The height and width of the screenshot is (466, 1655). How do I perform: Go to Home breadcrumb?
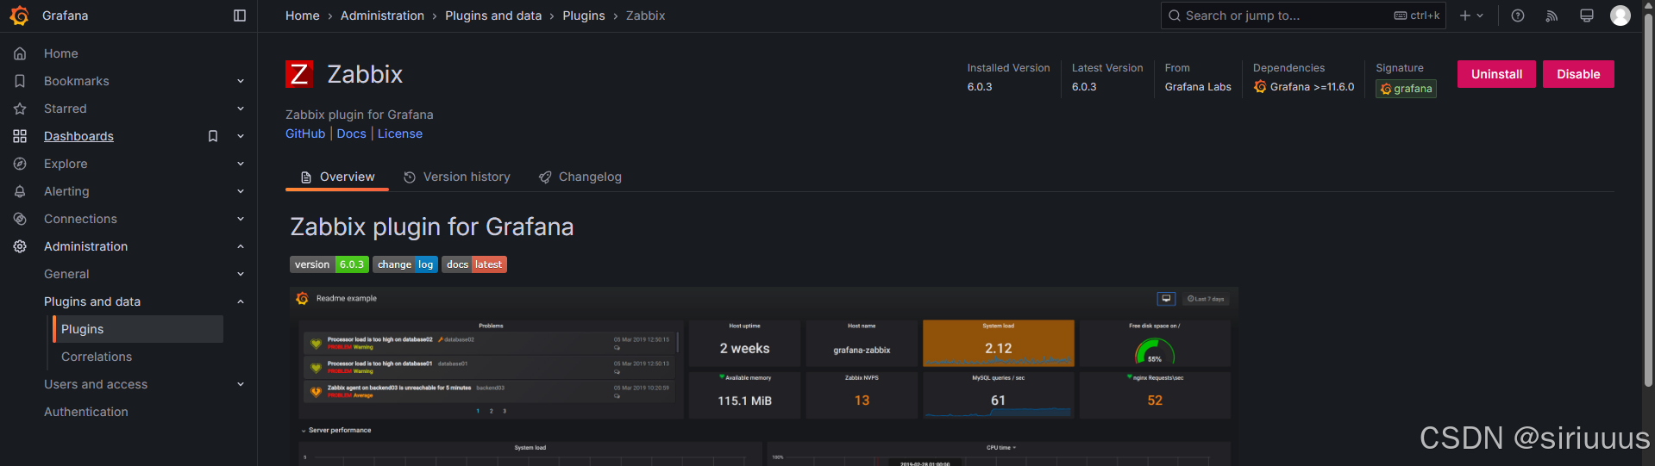(x=303, y=16)
